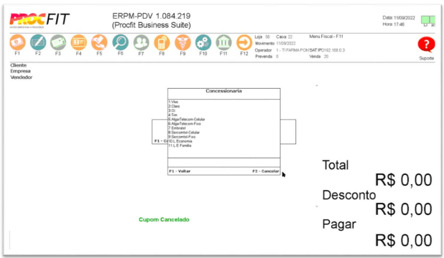Image resolution: width=444 pixels, height=258 pixels.
Task: Open the red Suporte help icon
Action: 426,44
